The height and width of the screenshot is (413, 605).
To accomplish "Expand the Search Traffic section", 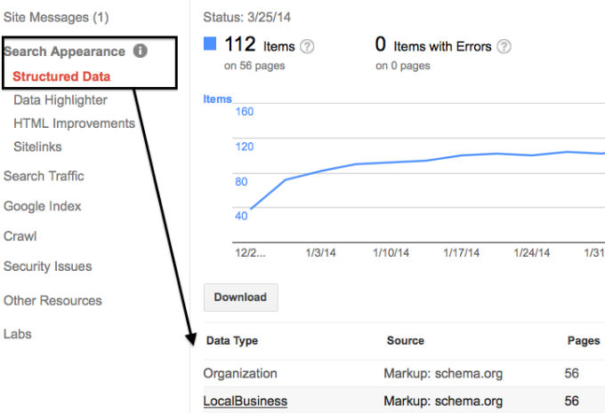I will 44,176.
